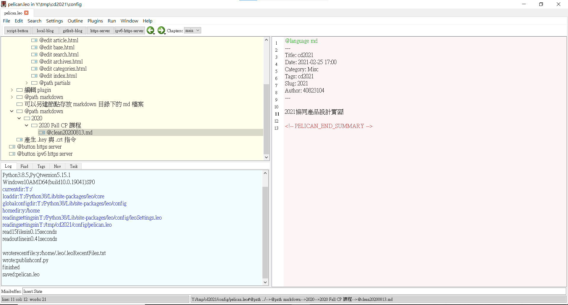Expand the @path partials node
The width and height of the screenshot is (568, 305).
pos(27,83)
